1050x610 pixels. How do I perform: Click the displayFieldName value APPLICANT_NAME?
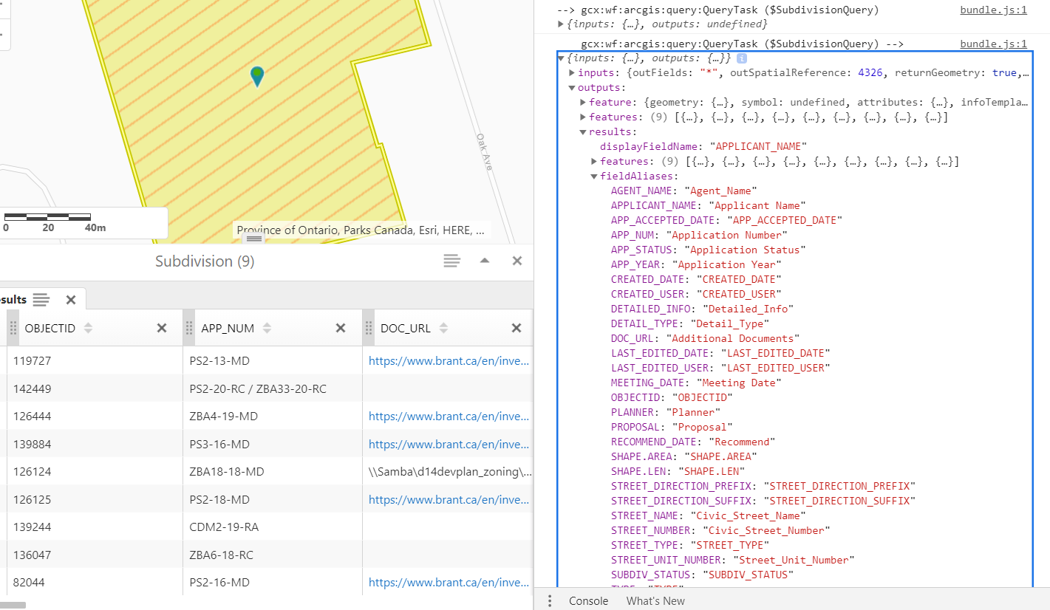click(x=758, y=146)
